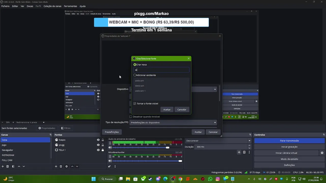Viewport: 326px width, 183px height.
Task: Click the Windows Start button
Action: pyautogui.click(x=93, y=179)
